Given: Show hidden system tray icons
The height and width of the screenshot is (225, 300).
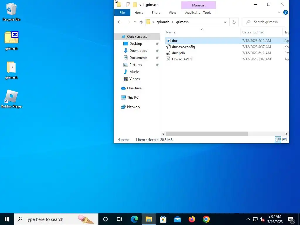Looking at the screenshot, I should [248, 219].
